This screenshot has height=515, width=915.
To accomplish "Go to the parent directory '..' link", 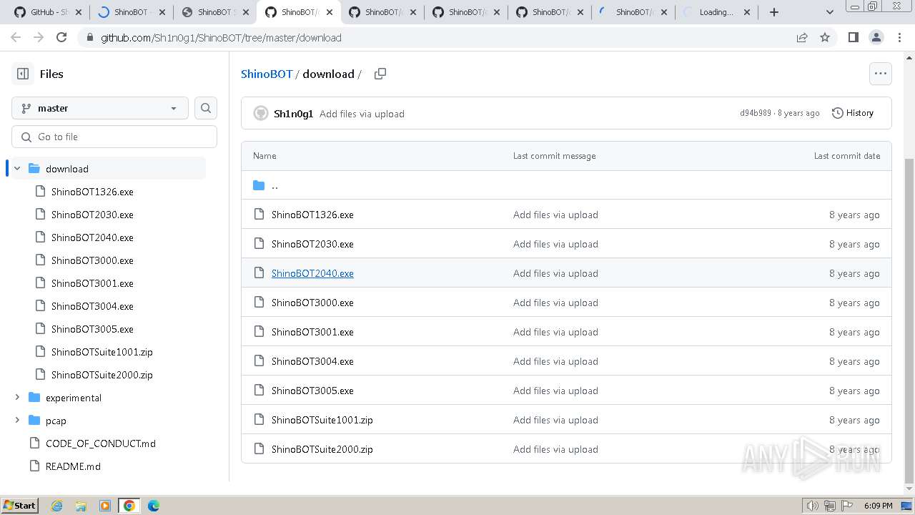I will pos(274,186).
